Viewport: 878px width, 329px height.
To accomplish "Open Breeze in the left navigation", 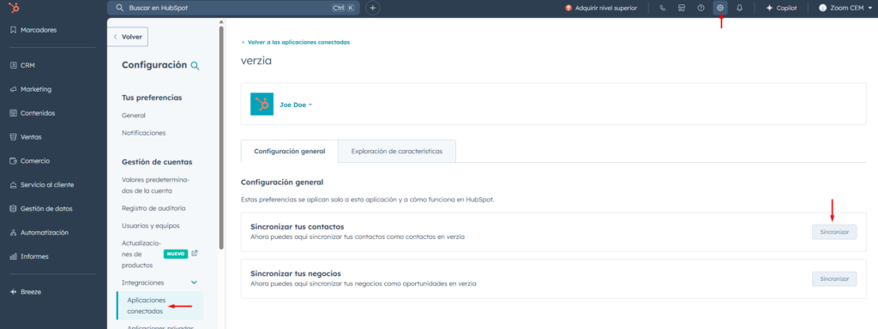I will click(x=26, y=292).
